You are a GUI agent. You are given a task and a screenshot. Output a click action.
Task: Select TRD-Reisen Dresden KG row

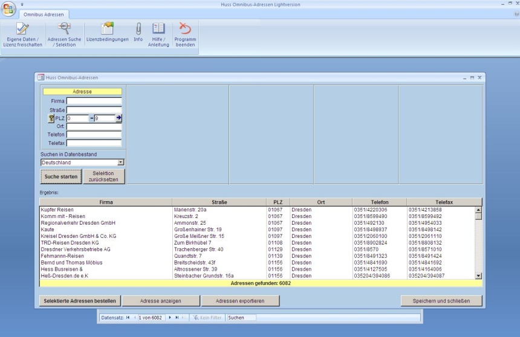click(257, 243)
